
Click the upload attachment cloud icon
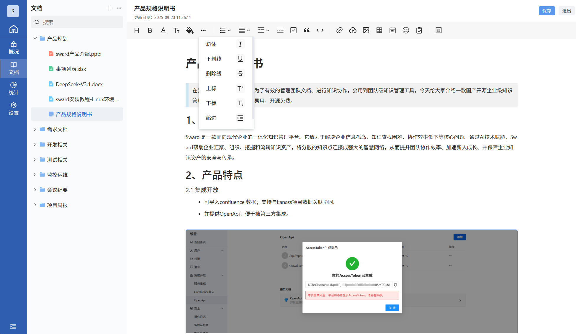point(353,30)
